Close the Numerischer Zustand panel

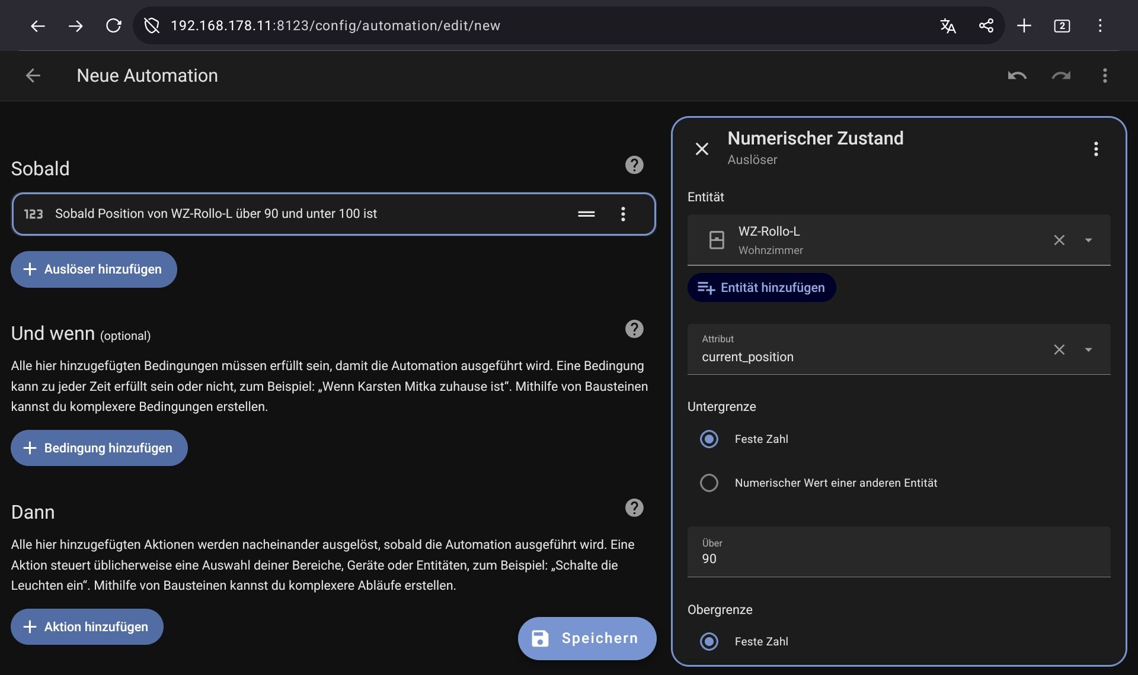[702, 149]
